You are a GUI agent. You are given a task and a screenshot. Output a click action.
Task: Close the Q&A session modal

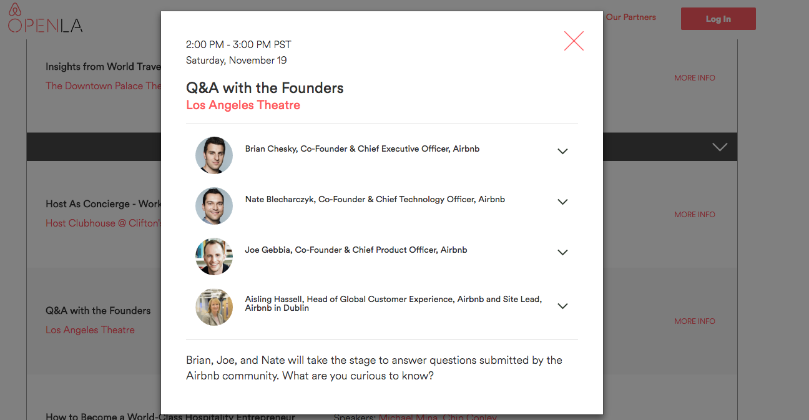[574, 41]
